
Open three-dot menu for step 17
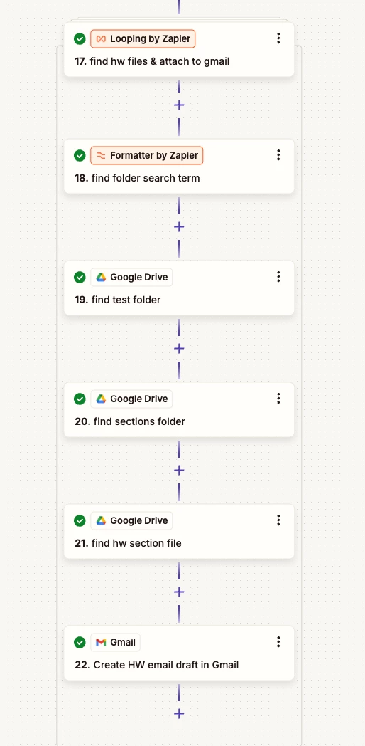[278, 38]
